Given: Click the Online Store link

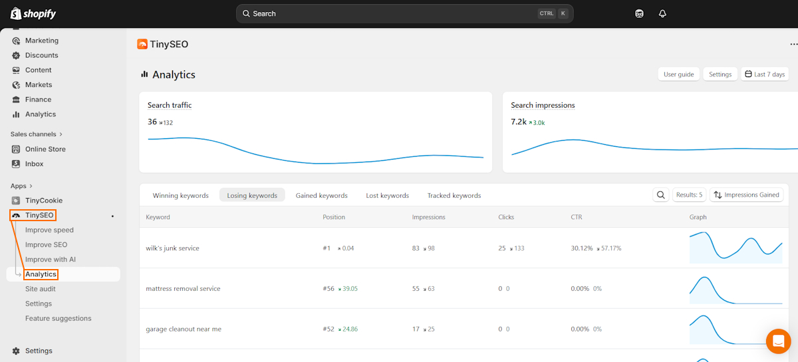Looking at the screenshot, I should 45,149.
